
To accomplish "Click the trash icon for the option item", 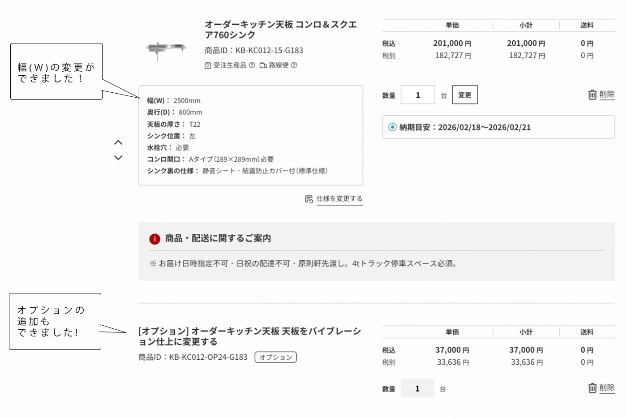I will pyautogui.click(x=592, y=388).
